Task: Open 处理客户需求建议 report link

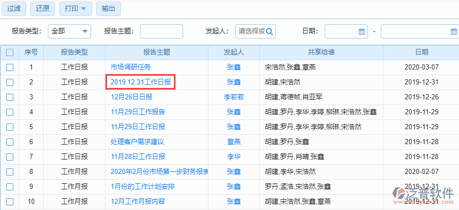Action: click(x=137, y=142)
